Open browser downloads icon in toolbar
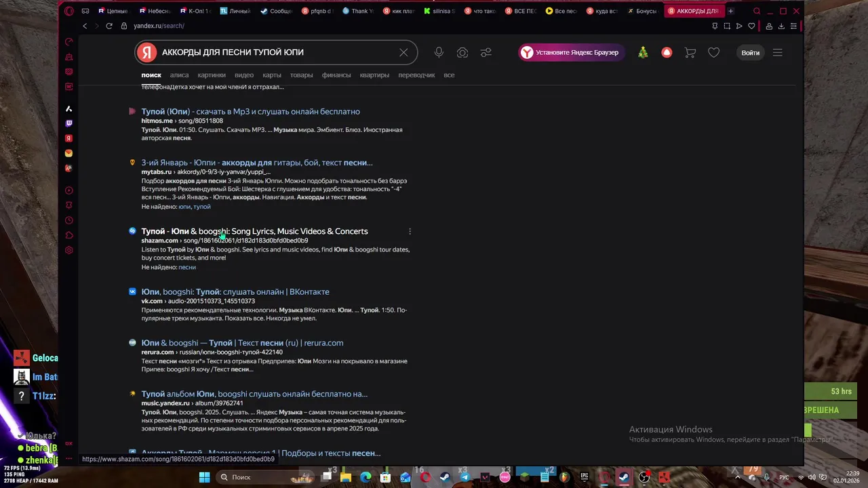The image size is (868, 488). pos(781,26)
